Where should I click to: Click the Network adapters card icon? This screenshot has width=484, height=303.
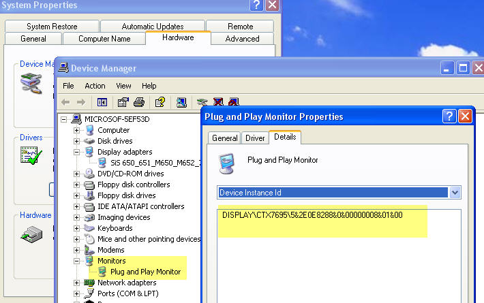[x=89, y=283]
